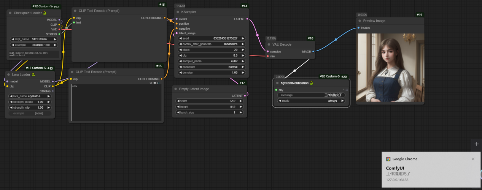Click the plus zoom-in button on the canvas
Image resolution: width=482 pixels, height=190 pixels.
click(x=476, y=144)
